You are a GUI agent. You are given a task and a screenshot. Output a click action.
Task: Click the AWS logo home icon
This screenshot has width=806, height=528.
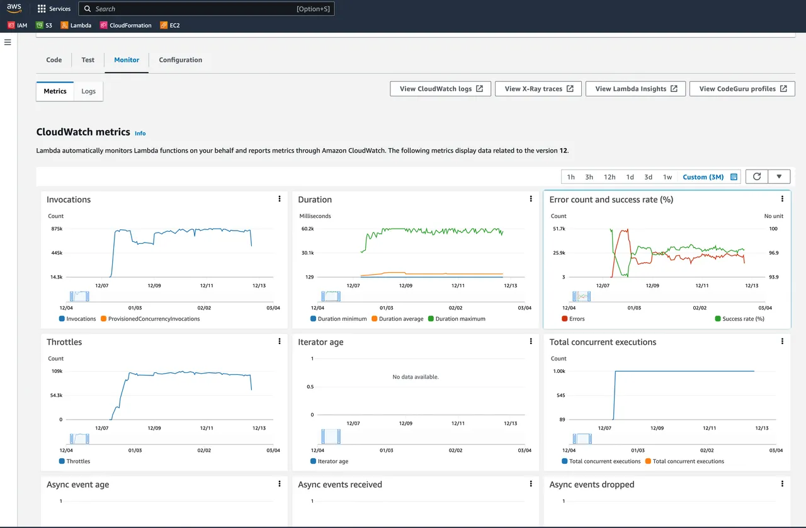point(14,9)
